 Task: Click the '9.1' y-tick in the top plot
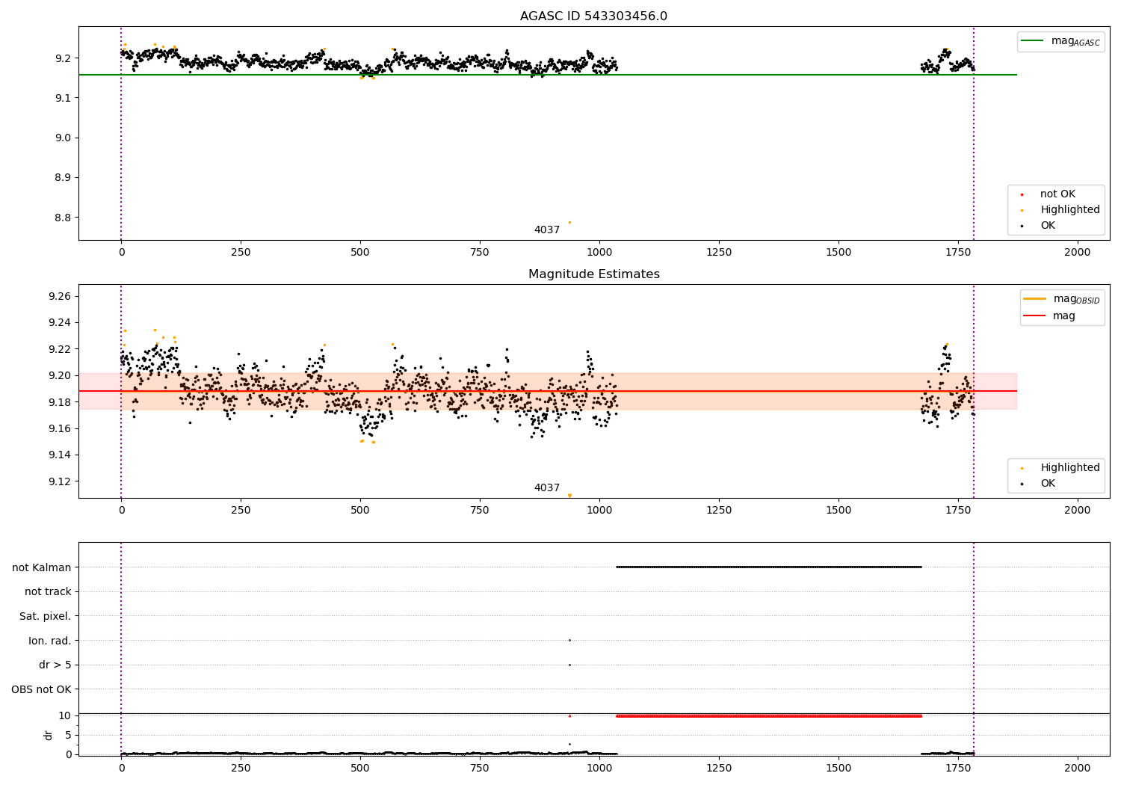click(x=63, y=98)
